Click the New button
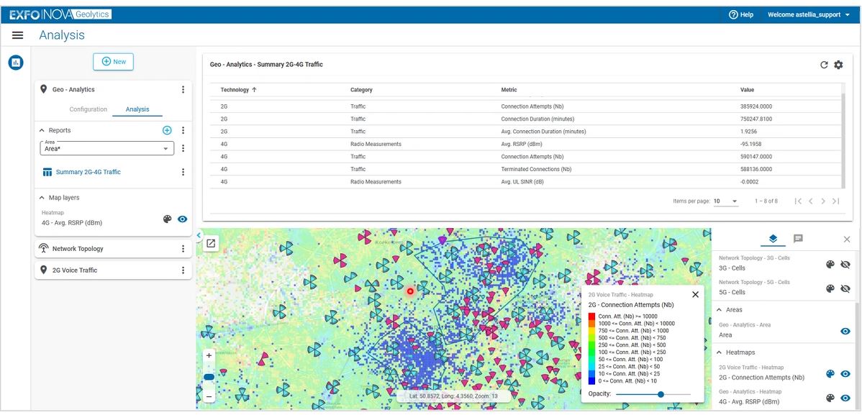The height and width of the screenshot is (415, 862). (113, 62)
